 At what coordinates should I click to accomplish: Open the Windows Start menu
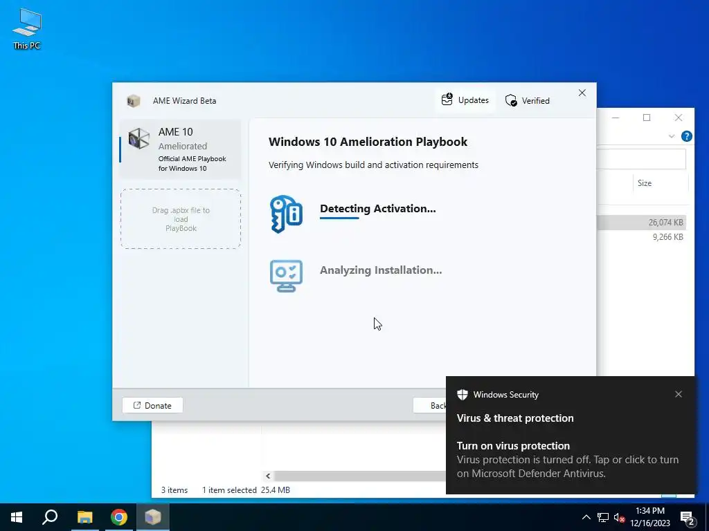(17, 517)
